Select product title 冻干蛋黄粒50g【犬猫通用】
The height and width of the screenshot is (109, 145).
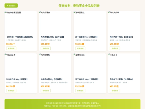coord(86,37)
